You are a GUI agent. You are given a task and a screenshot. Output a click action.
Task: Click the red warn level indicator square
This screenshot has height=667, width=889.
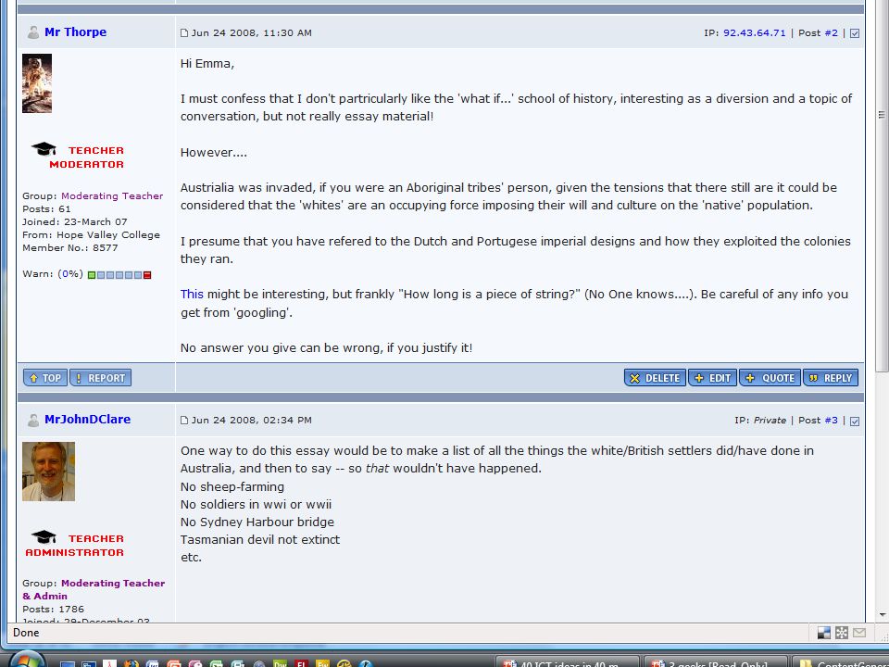pos(147,275)
